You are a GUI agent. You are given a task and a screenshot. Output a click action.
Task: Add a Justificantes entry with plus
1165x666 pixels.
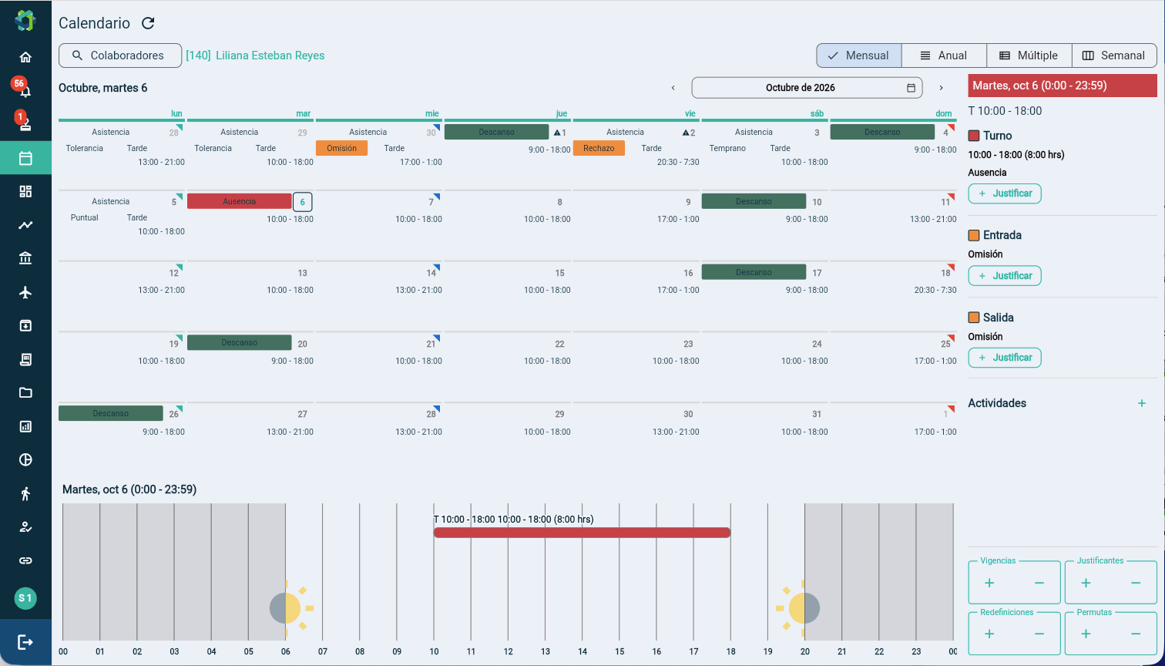click(1086, 583)
